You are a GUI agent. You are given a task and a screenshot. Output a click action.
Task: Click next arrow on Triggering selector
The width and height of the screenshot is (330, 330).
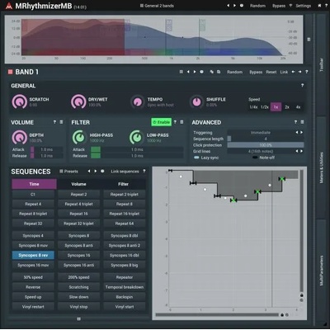tap(302, 133)
